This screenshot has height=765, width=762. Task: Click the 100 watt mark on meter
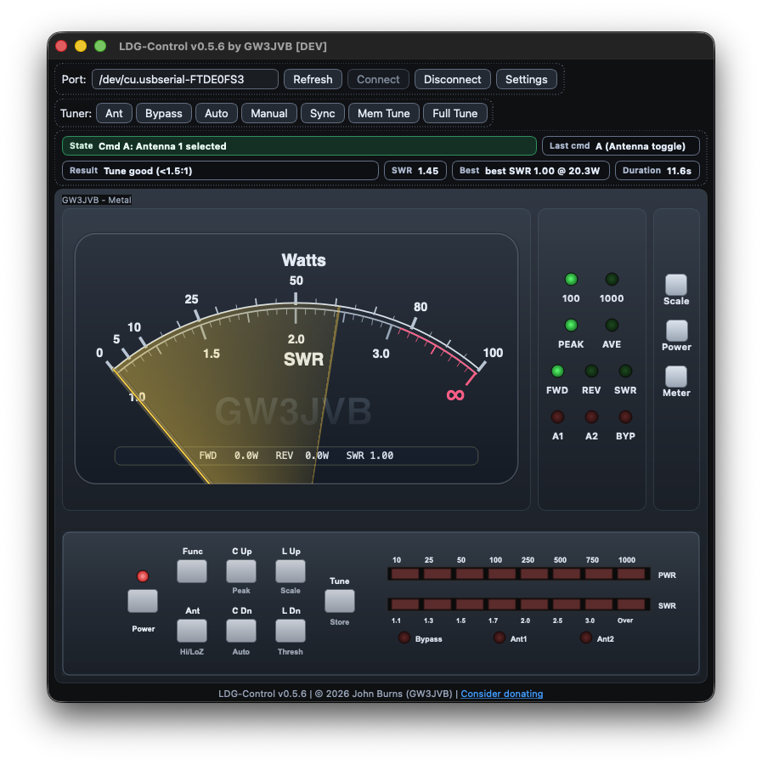pyautogui.click(x=492, y=354)
